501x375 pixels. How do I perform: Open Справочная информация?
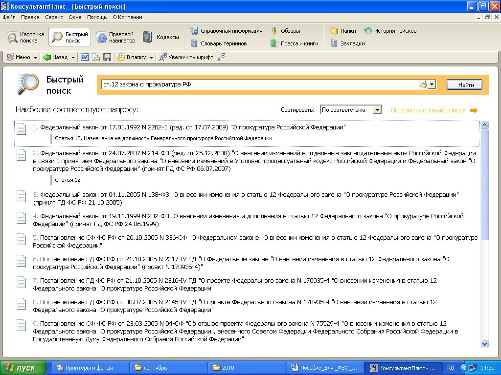click(x=227, y=31)
